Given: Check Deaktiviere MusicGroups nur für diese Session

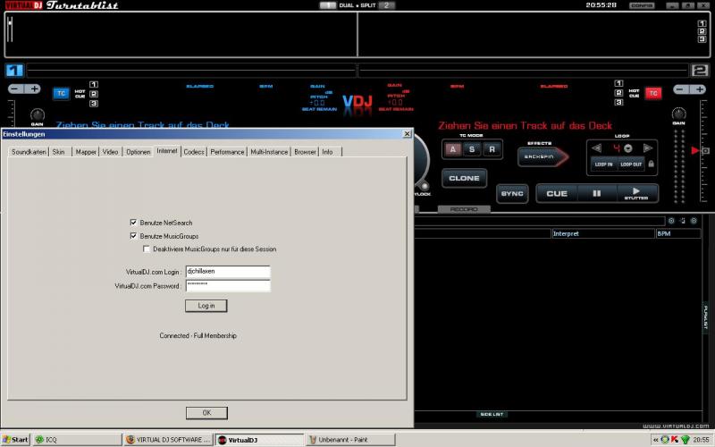Looking at the screenshot, I should [147, 249].
